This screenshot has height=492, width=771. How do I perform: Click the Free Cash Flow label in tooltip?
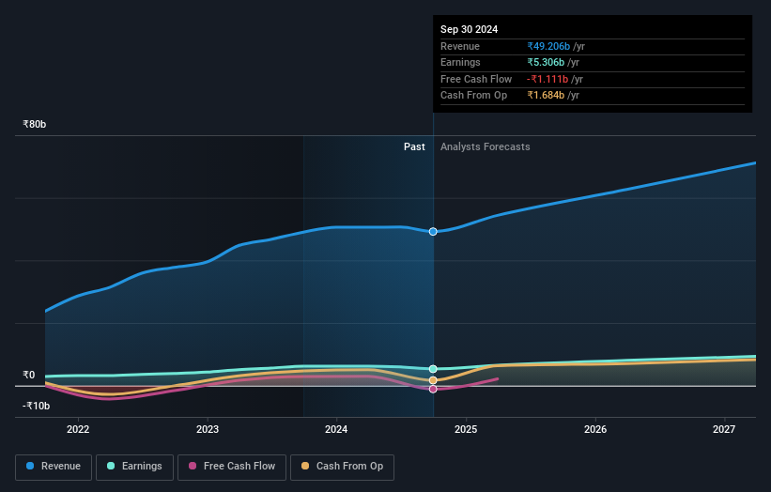476,79
